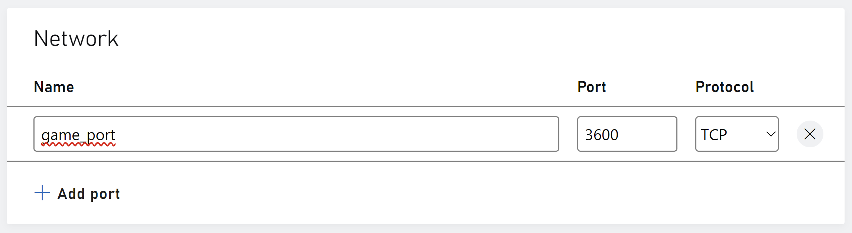Expand the Protocol selector to change TCP

pyautogui.click(x=736, y=134)
